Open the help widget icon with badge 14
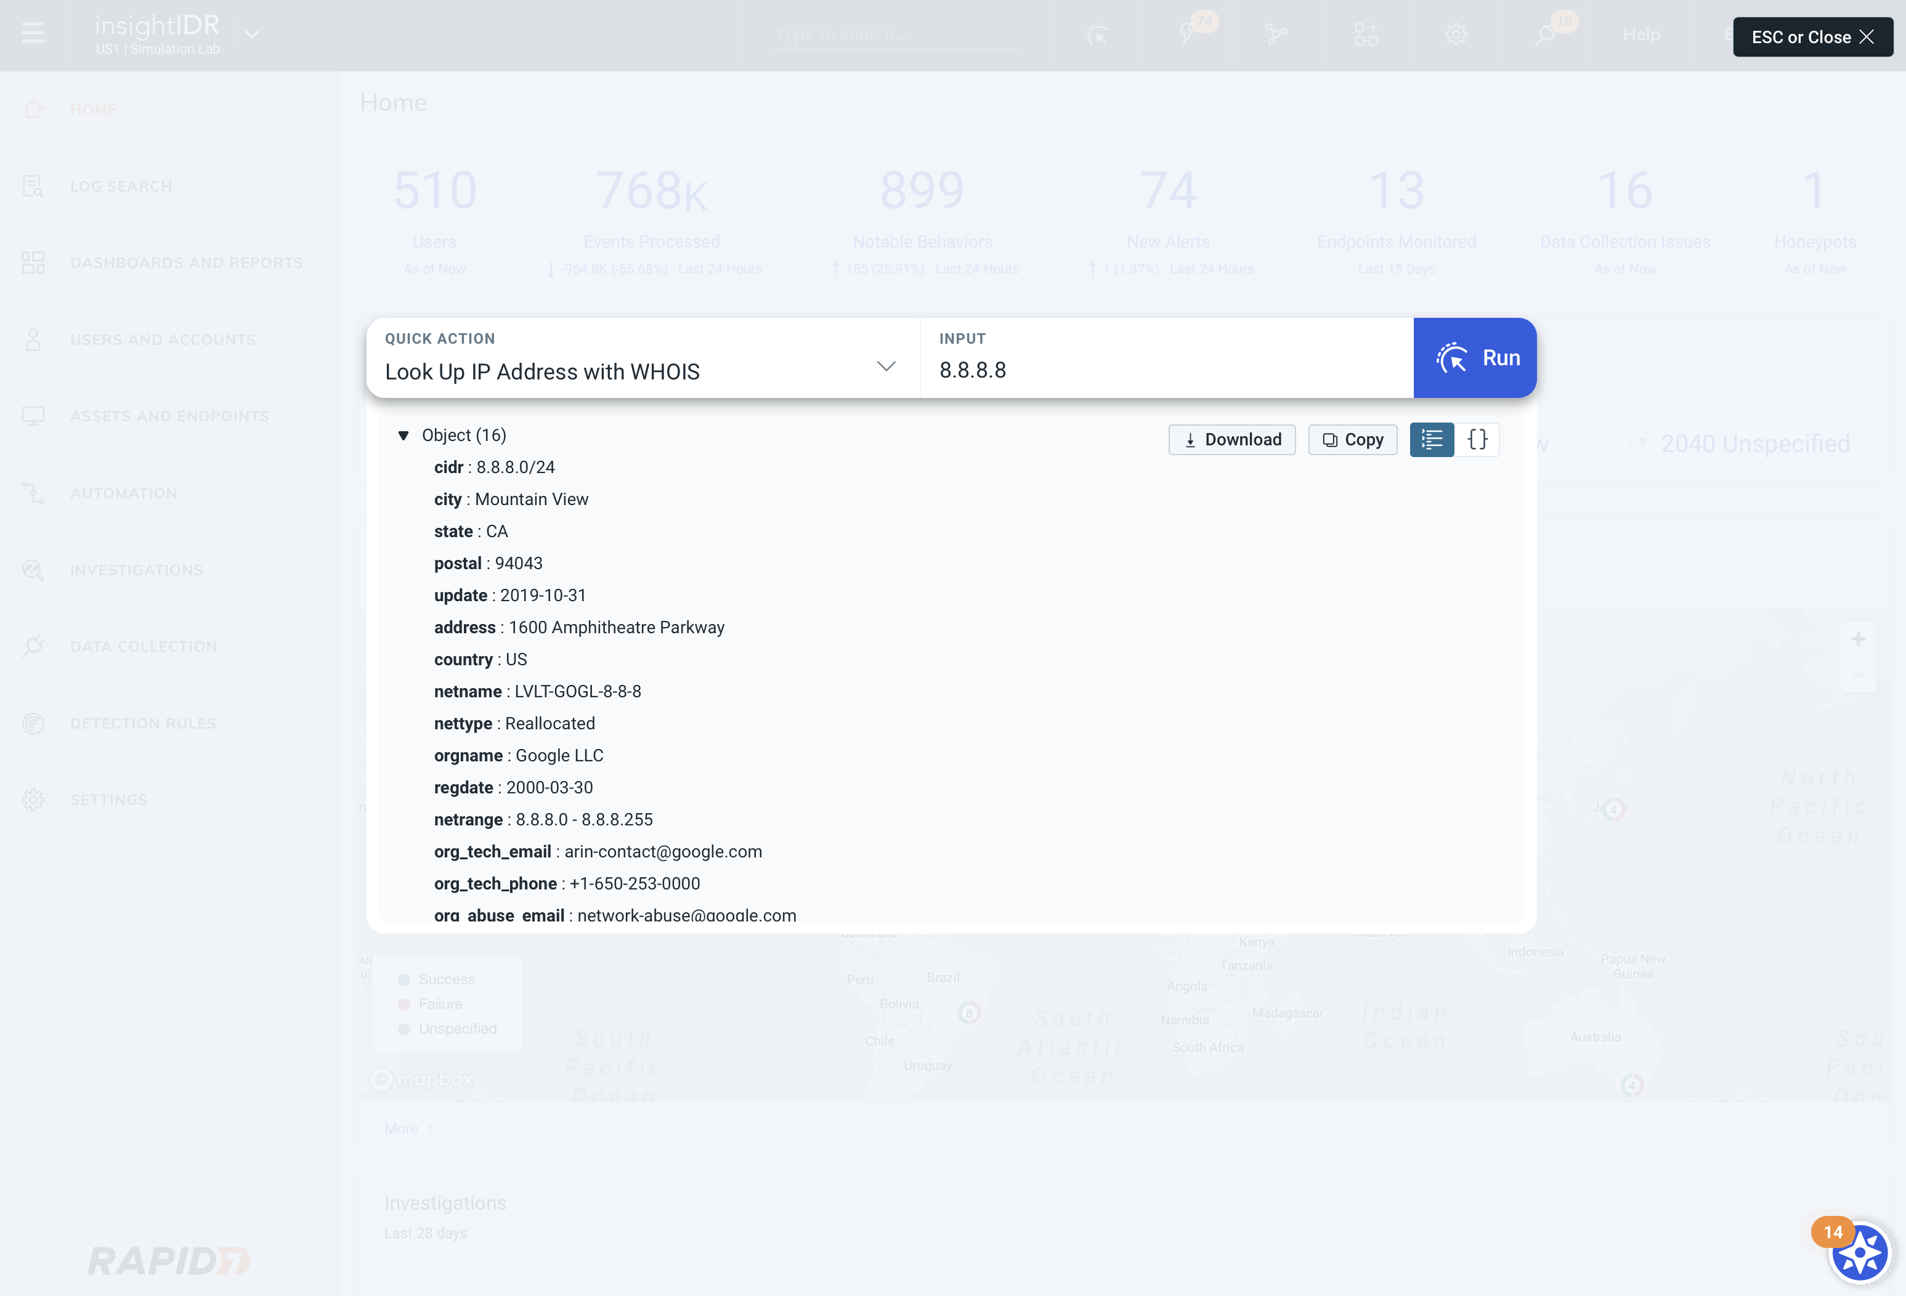Screen dimensions: 1906x1296 (x=1859, y=1252)
